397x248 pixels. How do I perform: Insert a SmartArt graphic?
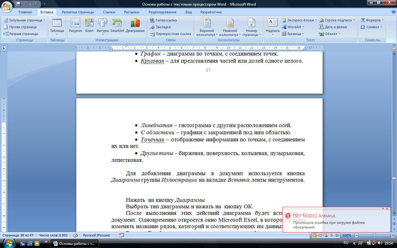point(117,25)
